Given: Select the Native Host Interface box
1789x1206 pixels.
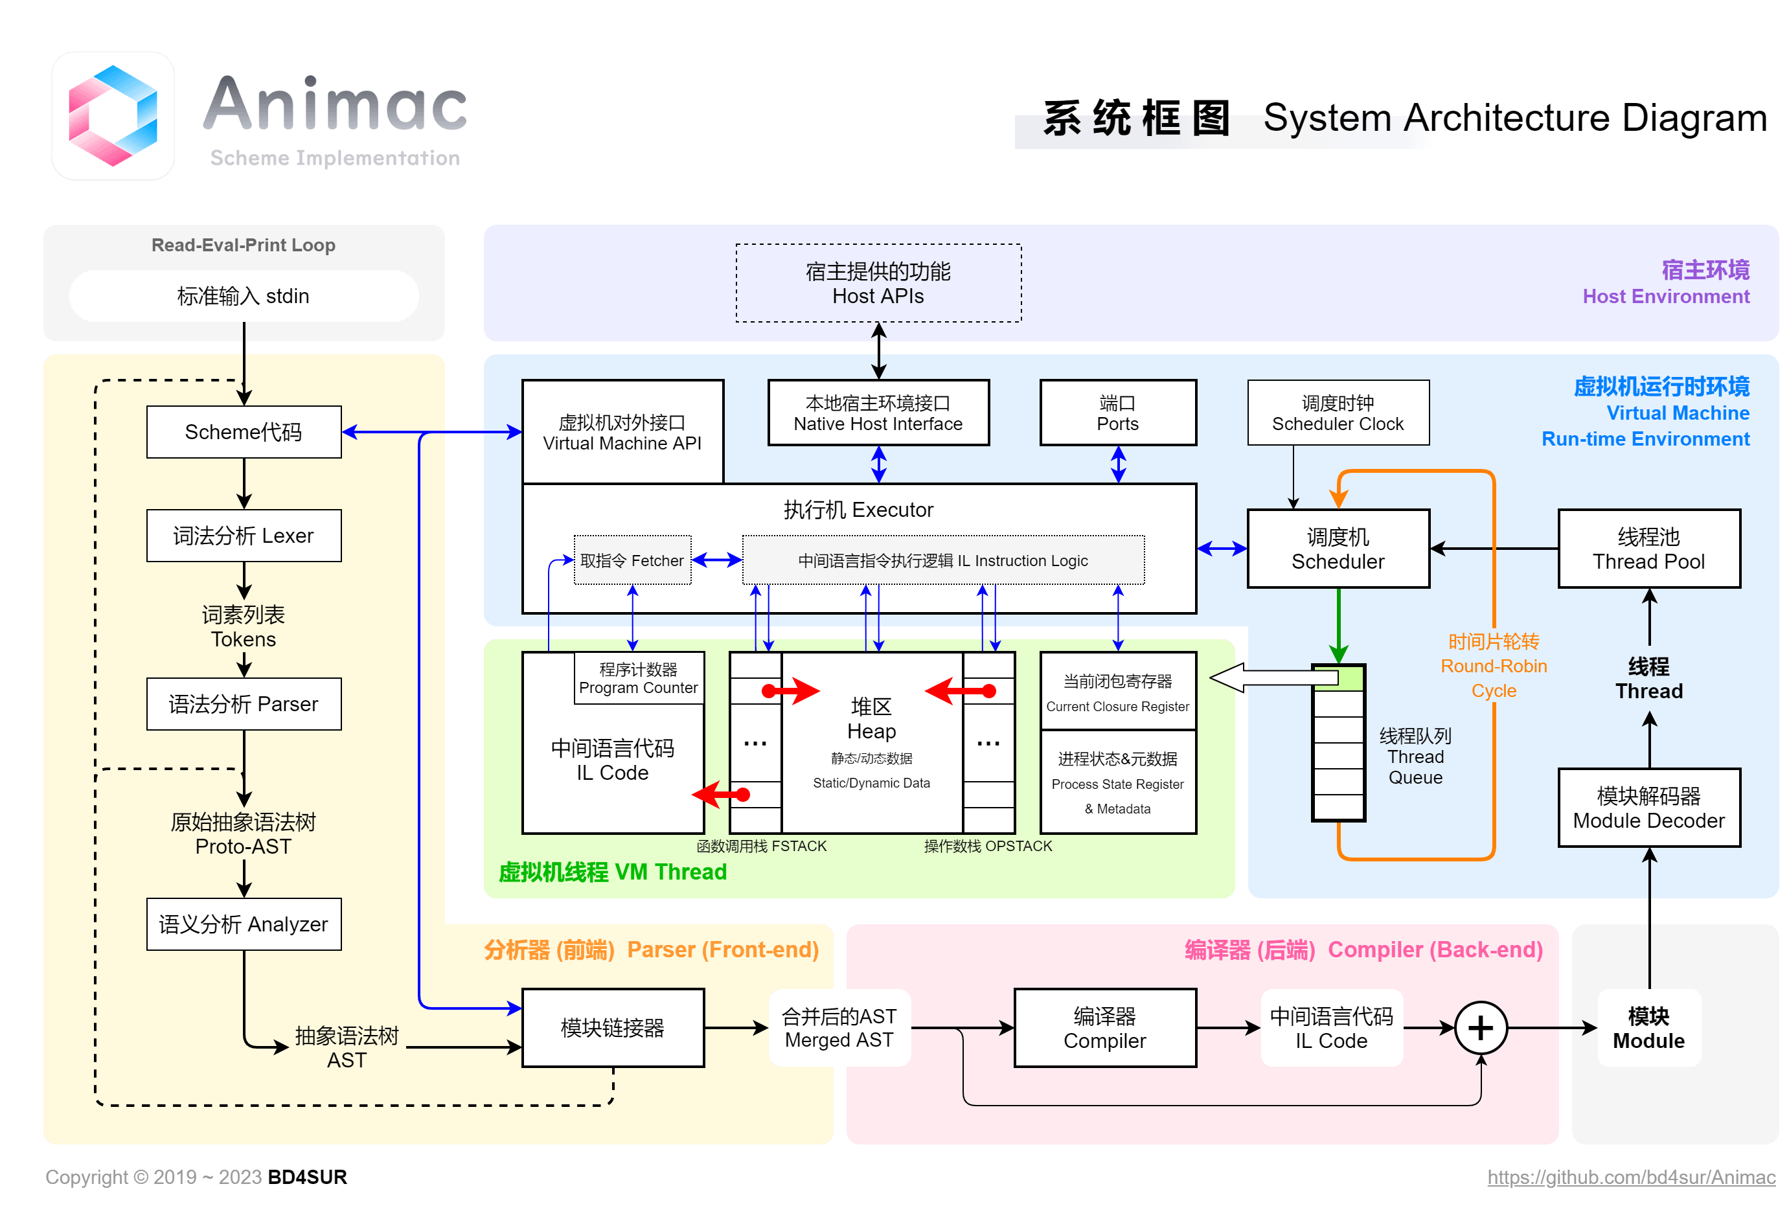Looking at the screenshot, I should tap(878, 412).
